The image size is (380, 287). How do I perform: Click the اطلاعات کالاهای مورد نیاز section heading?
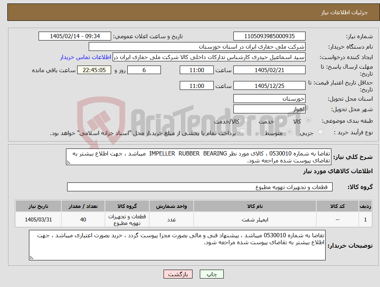[338, 171]
